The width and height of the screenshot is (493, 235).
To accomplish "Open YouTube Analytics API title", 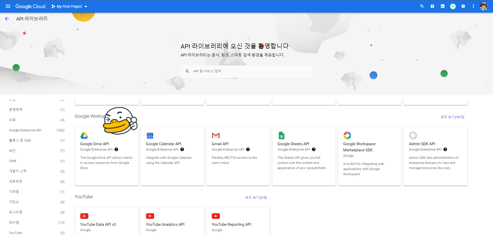I will 165,224.
